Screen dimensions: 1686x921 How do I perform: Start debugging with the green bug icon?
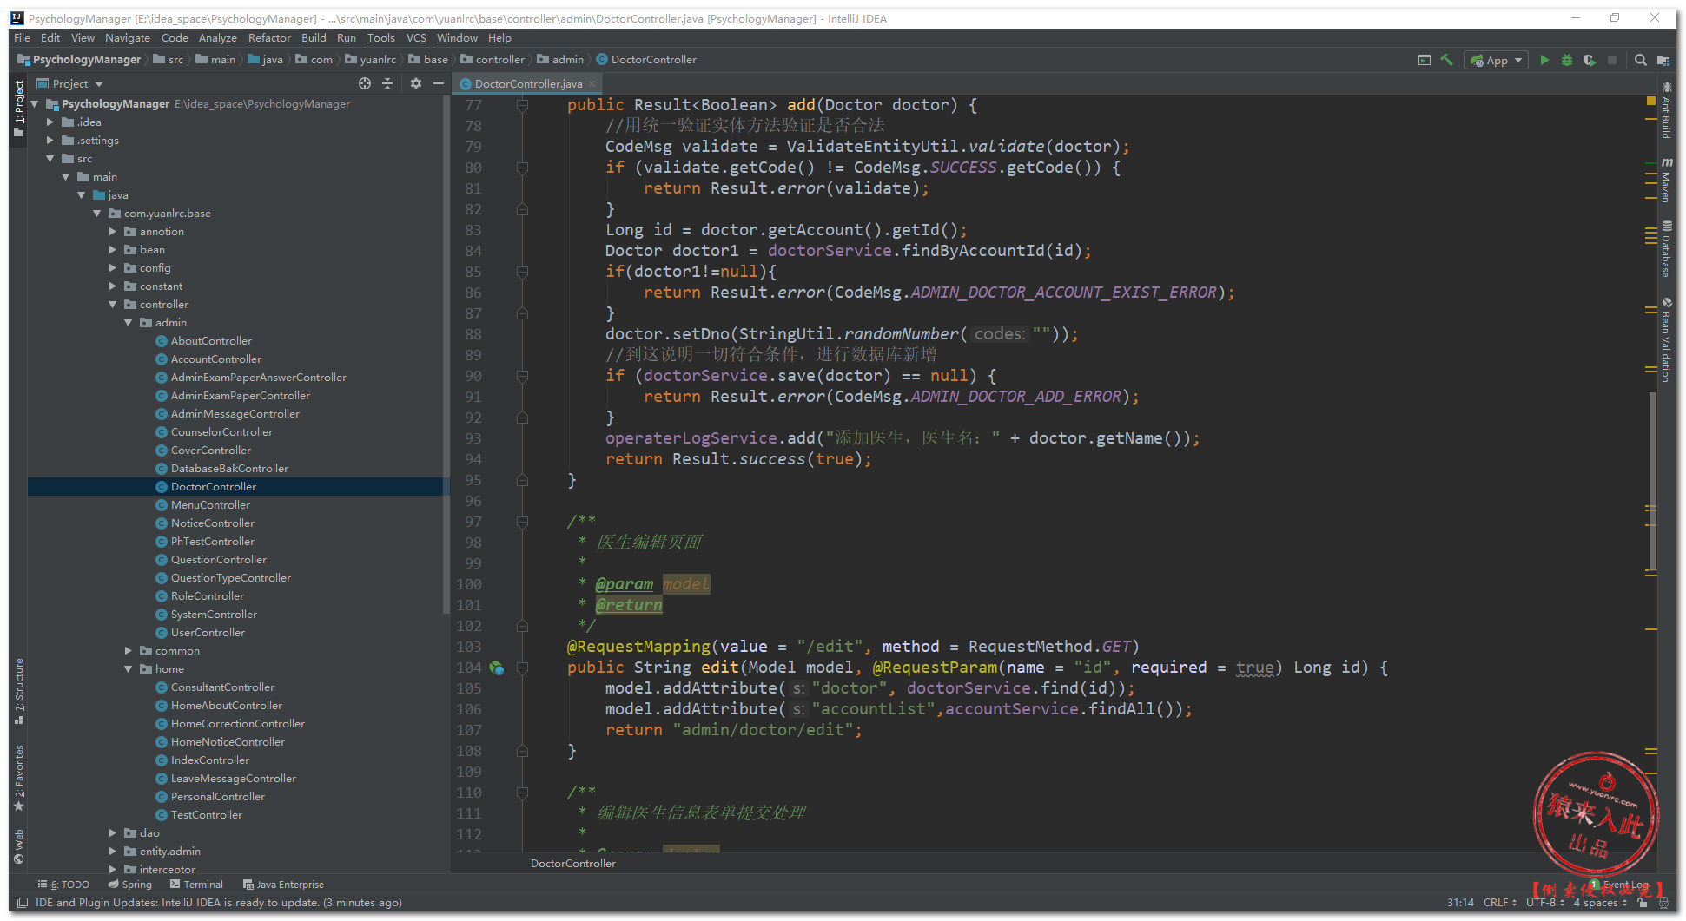tap(1566, 60)
